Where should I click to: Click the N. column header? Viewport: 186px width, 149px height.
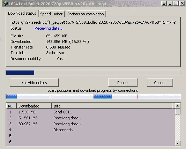[11, 106]
